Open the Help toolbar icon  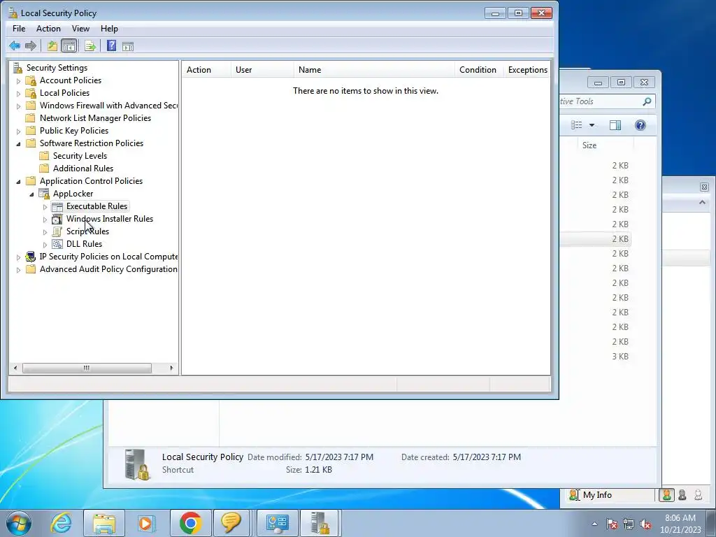[x=111, y=45]
